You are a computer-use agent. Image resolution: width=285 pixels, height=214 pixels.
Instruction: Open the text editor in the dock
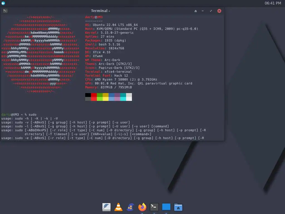click(x=106, y=207)
